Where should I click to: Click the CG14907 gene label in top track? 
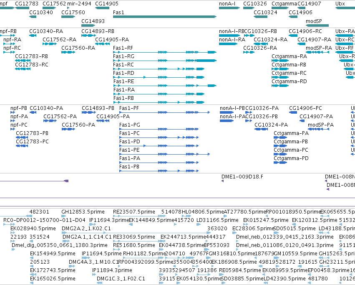tap(309, 4)
